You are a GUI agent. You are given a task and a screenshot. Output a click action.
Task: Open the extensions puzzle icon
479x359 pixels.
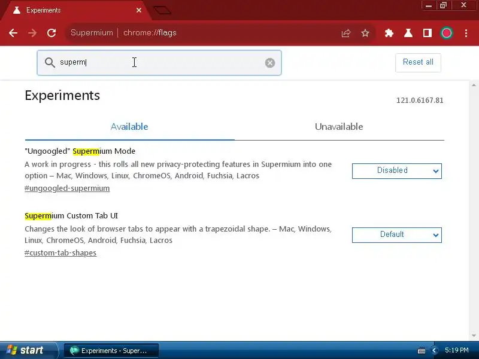click(x=389, y=33)
